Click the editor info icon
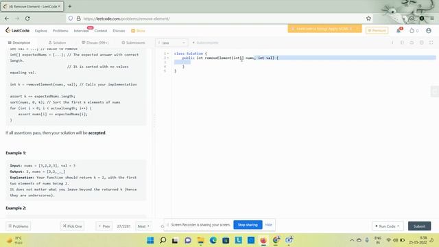Screen dimensions: 439x247 coord(392,43)
